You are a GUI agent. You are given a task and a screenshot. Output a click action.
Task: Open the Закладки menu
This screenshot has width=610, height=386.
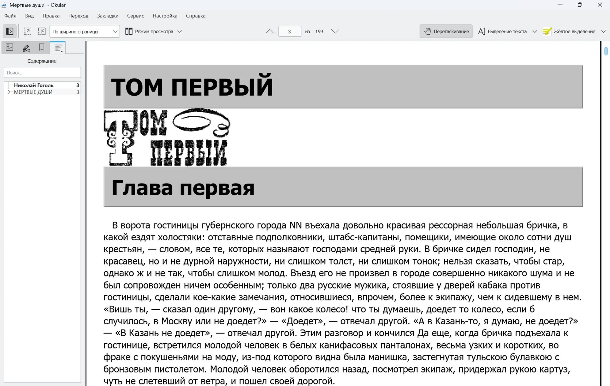tap(107, 16)
